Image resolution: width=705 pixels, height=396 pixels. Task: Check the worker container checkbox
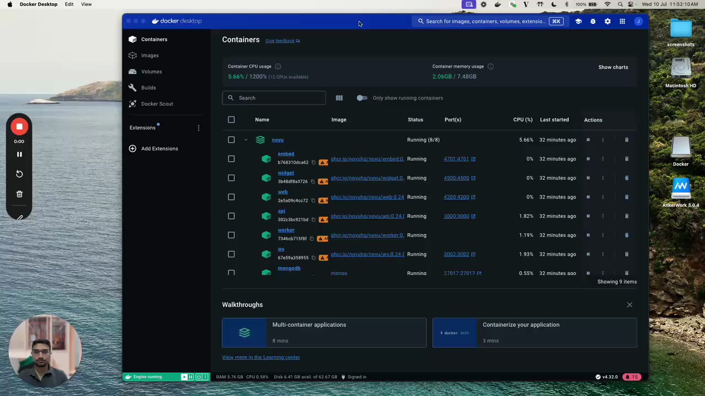pyautogui.click(x=231, y=235)
